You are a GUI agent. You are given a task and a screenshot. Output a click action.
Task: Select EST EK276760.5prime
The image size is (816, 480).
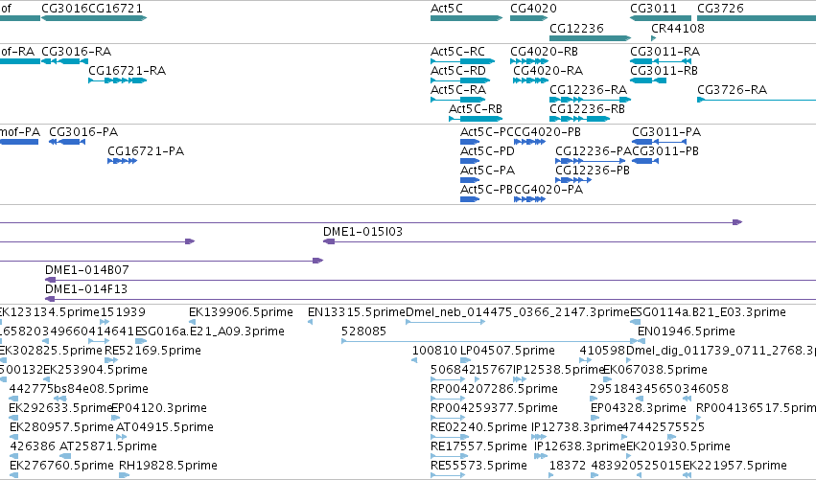[13, 475]
